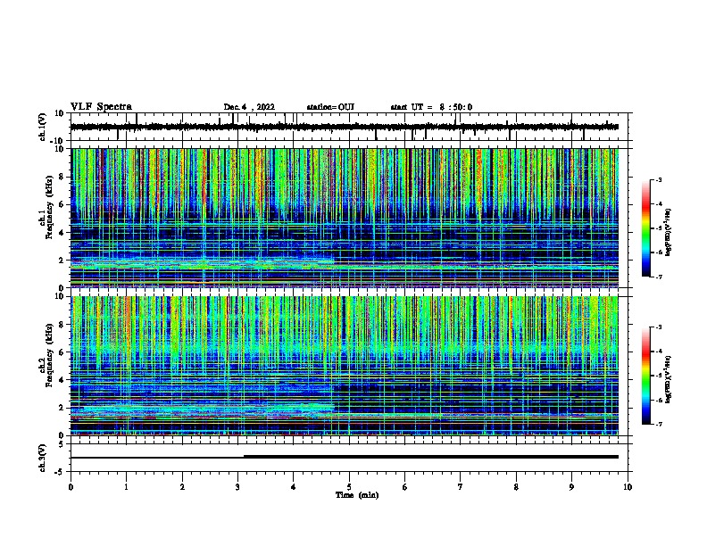Click the "6" kHz tick on ch.1 frequency axis

pos(62,205)
